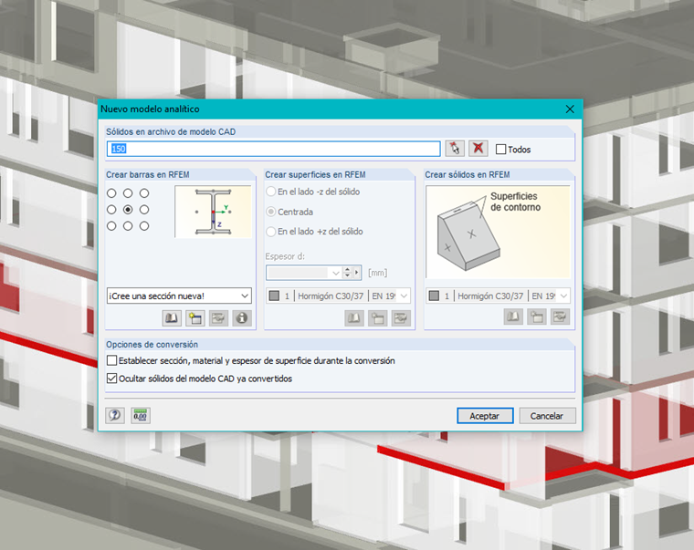Image resolution: width=694 pixels, height=550 pixels.
Task: Focus the solids number field containing 150
Action: coord(274,149)
